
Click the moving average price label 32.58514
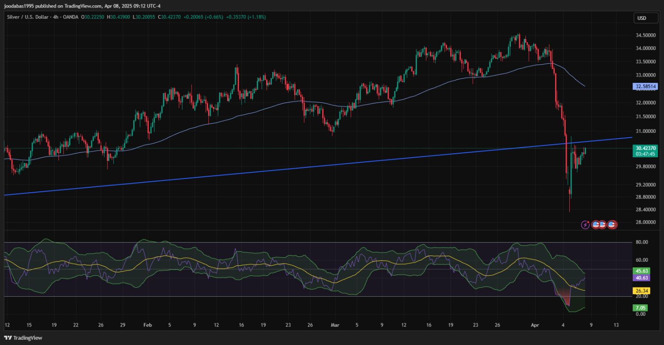[x=645, y=87]
